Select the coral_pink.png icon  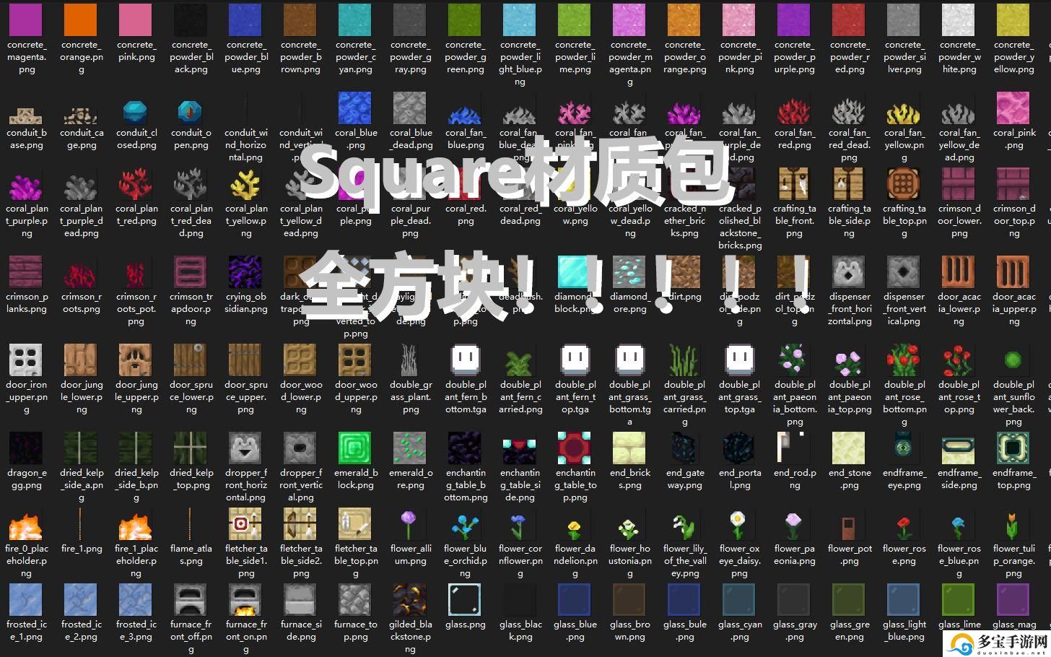1013,108
